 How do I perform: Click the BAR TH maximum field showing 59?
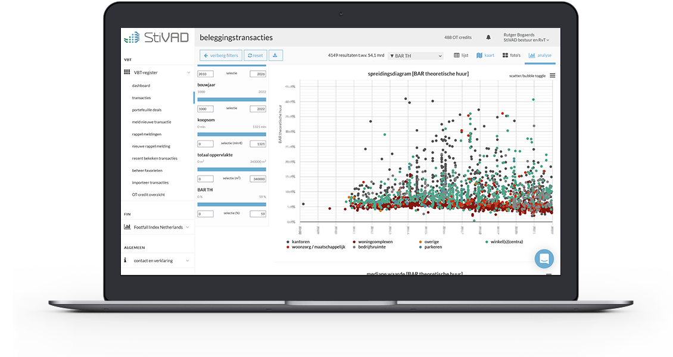258,214
